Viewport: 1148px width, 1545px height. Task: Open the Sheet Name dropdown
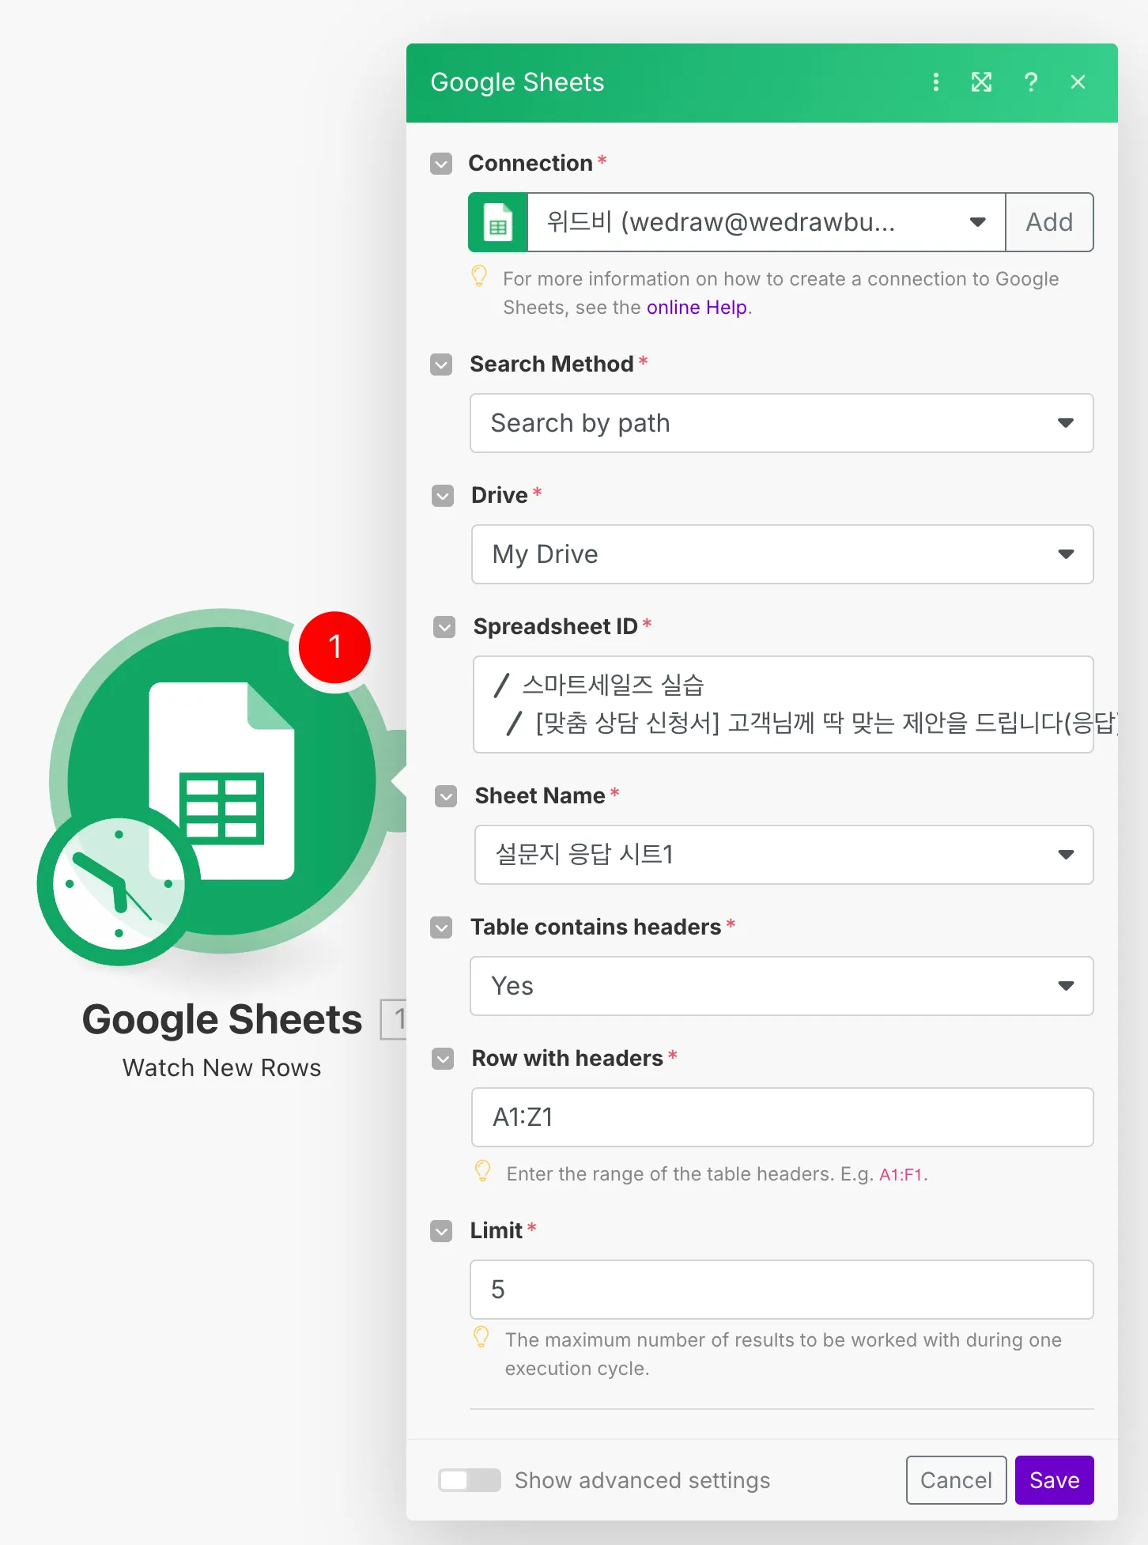coord(784,855)
